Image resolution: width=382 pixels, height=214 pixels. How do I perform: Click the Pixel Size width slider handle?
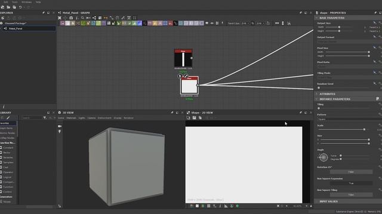[x=369, y=52]
